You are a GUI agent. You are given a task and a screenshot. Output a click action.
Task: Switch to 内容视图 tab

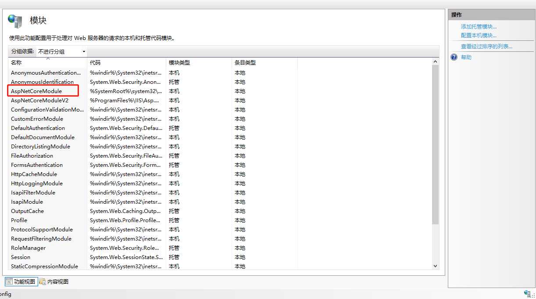[x=57, y=281]
